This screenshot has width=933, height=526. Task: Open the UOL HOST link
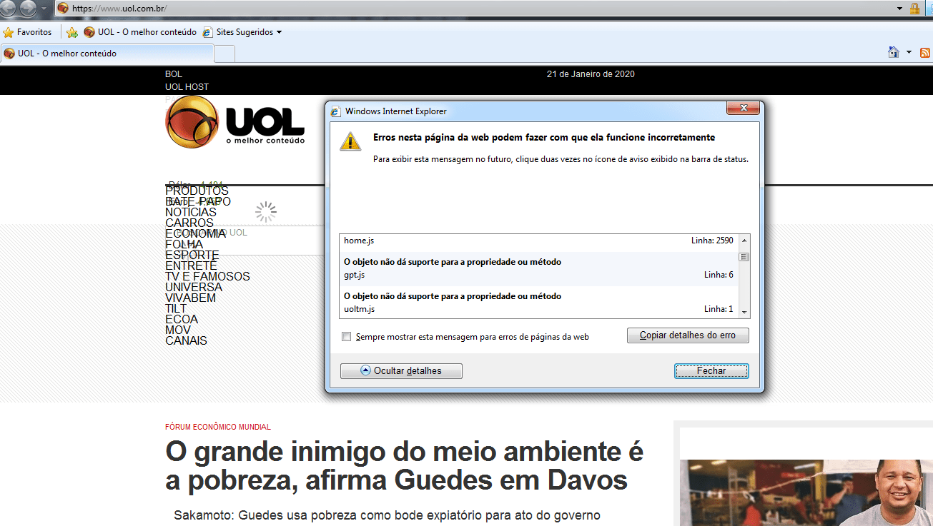(187, 87)
